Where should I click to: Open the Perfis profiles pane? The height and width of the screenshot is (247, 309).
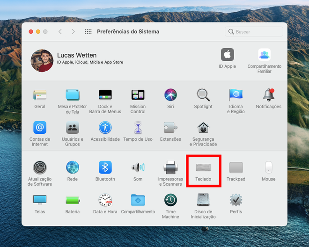(236, 200)
